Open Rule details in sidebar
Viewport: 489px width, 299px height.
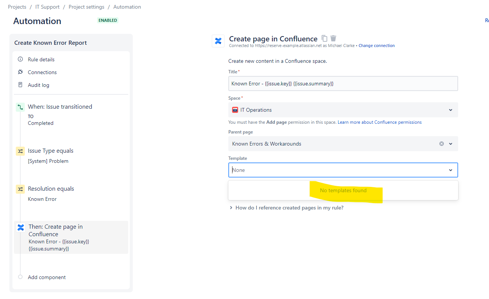pos(41,59)
